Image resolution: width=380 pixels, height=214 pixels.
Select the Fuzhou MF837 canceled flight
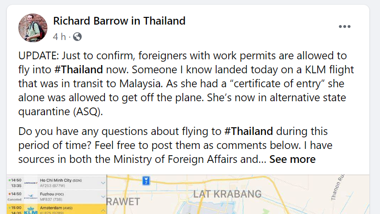[x=57, y=197]
